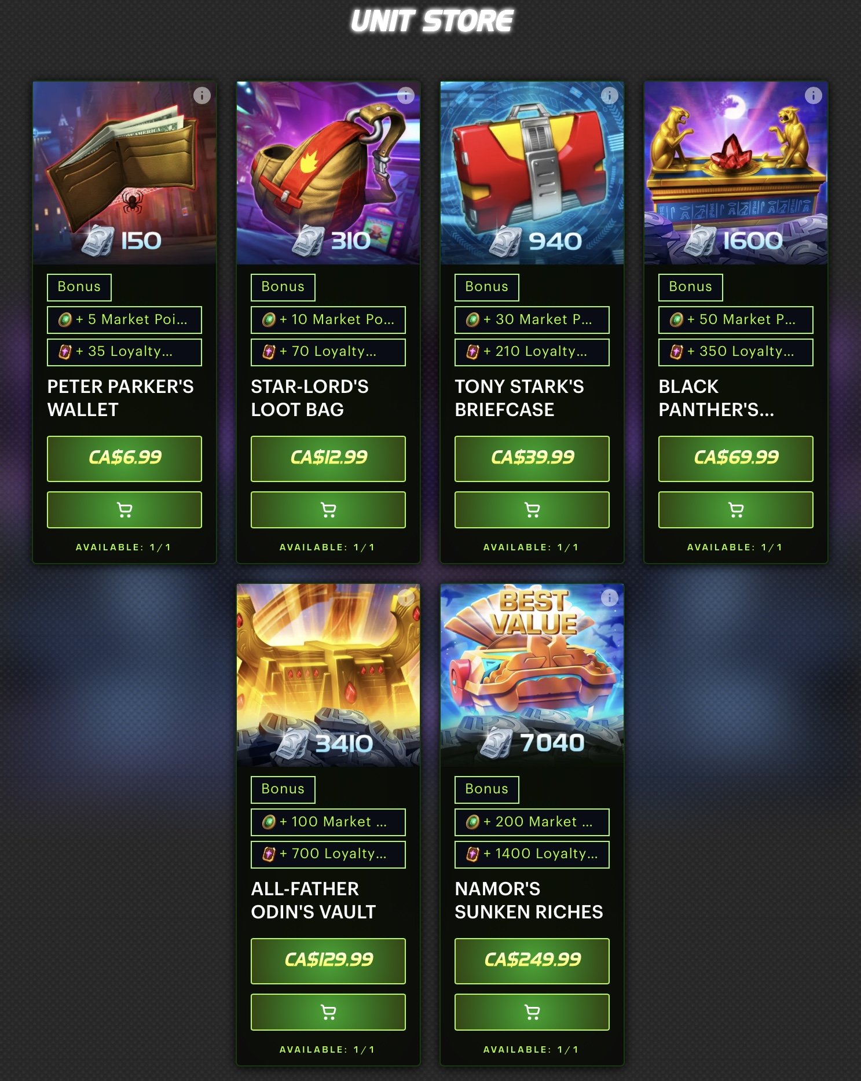This screenshot has width=861, height=1081.
Task: Add All-Father Odin's Vault to cart
Action: 328,1012
